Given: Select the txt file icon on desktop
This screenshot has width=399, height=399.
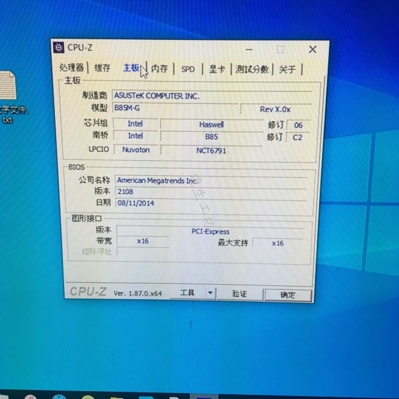Looking at the screenshot, I should pos(8,86).
